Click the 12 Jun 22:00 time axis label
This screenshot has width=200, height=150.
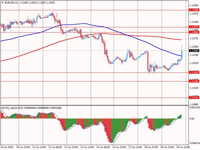[x=71, y=147]
